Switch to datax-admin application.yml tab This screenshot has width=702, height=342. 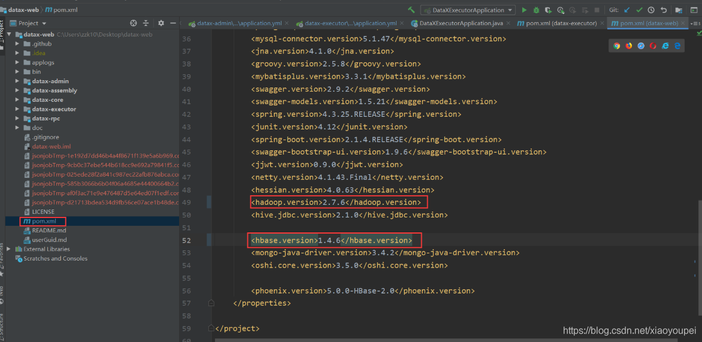tap(240, 23)
